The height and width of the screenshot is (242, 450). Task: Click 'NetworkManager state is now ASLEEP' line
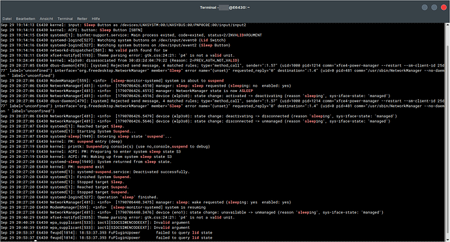click(127, 91)
